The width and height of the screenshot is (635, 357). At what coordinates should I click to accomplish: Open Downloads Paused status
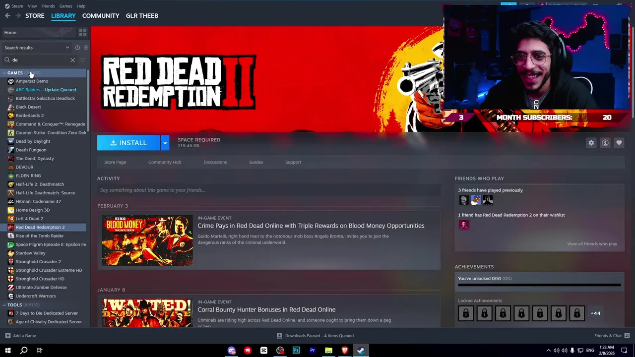tap(315, 336)
